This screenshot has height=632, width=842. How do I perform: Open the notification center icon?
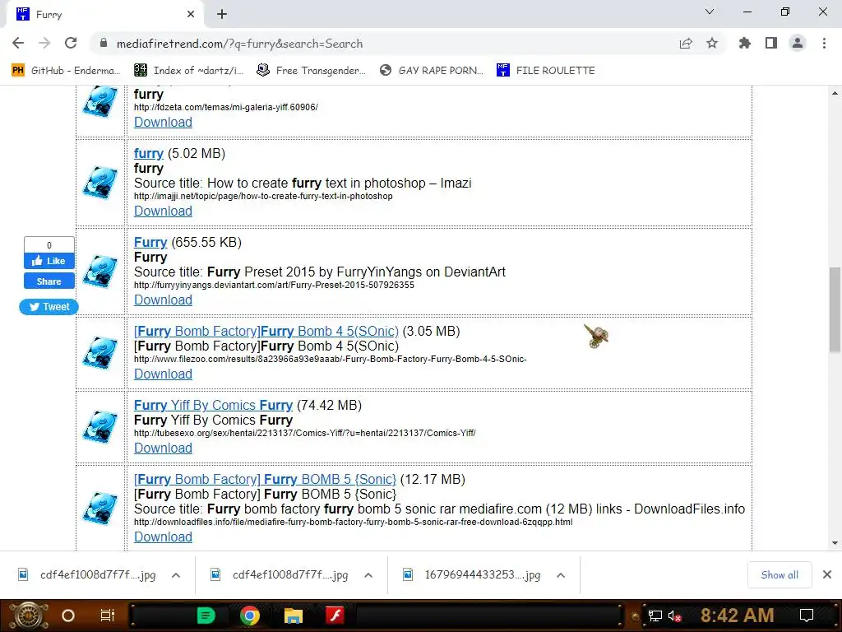[x=807, y=616]
